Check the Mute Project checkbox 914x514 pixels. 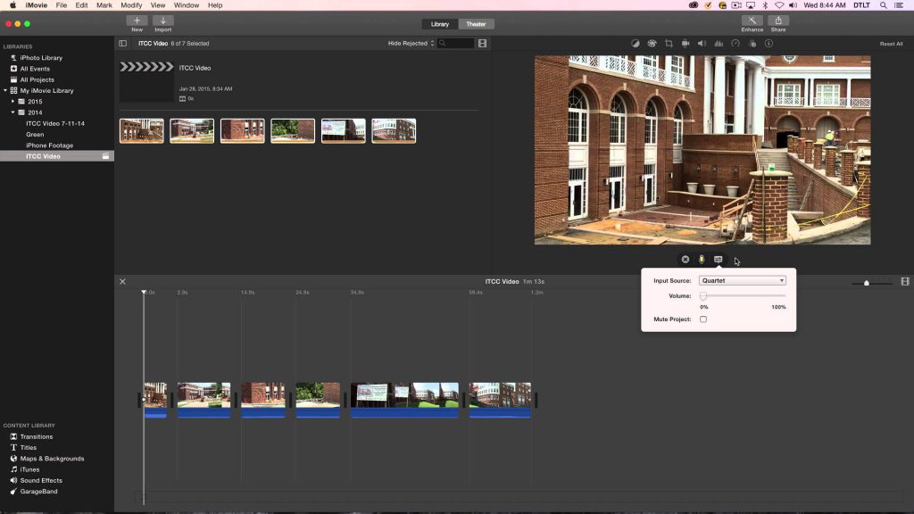[x=704, y=319]
